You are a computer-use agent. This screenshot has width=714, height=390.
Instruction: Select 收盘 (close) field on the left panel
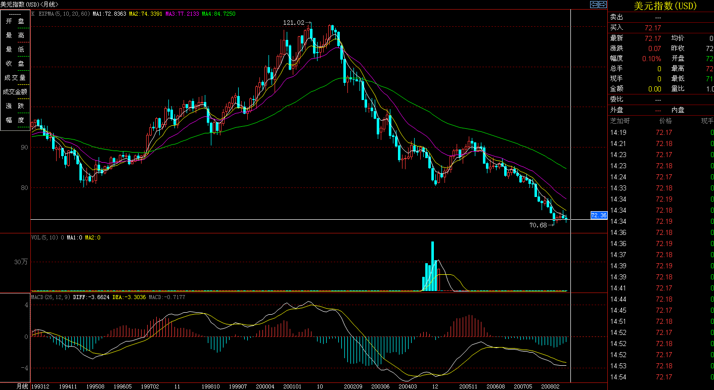[15, 64]
